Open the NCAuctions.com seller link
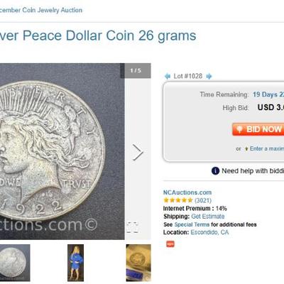 click(x=187, y=192)
